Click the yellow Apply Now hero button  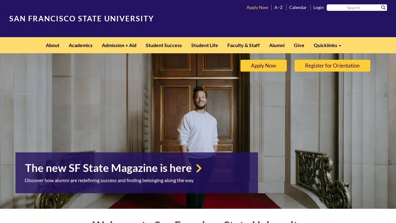pos(264,66)
